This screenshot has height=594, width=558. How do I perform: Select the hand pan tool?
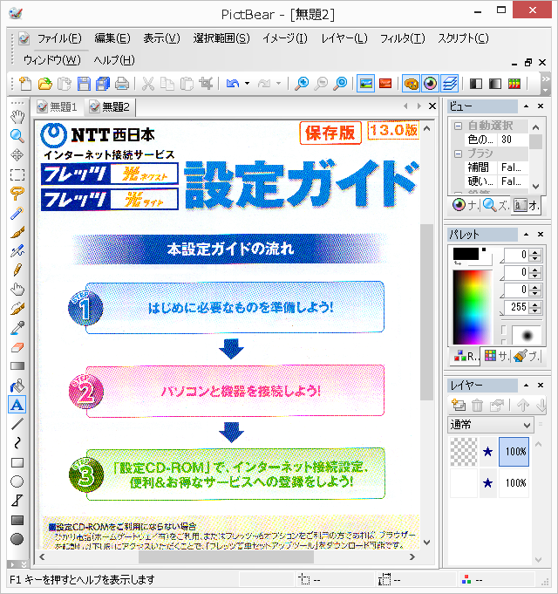coord(17,117)
